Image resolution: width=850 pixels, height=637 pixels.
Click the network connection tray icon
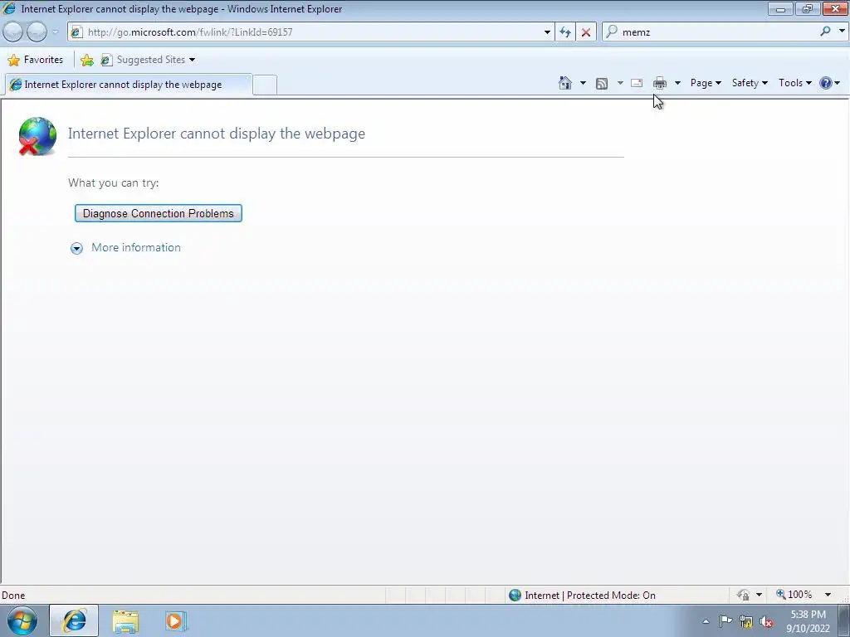tap(746, 622)
